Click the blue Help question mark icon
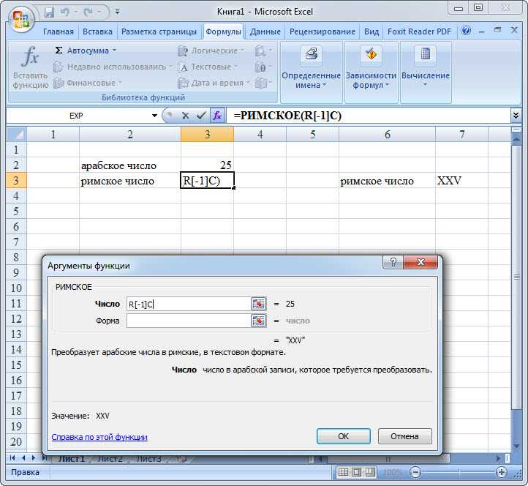Screen dimensions: 528x486 [466, 31]
